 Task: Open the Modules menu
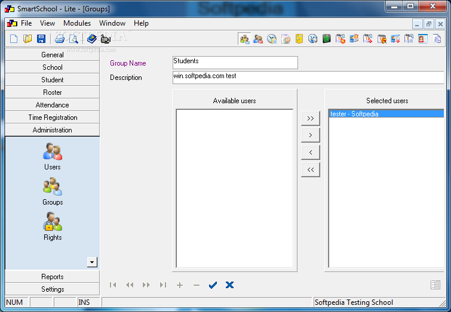77,23
